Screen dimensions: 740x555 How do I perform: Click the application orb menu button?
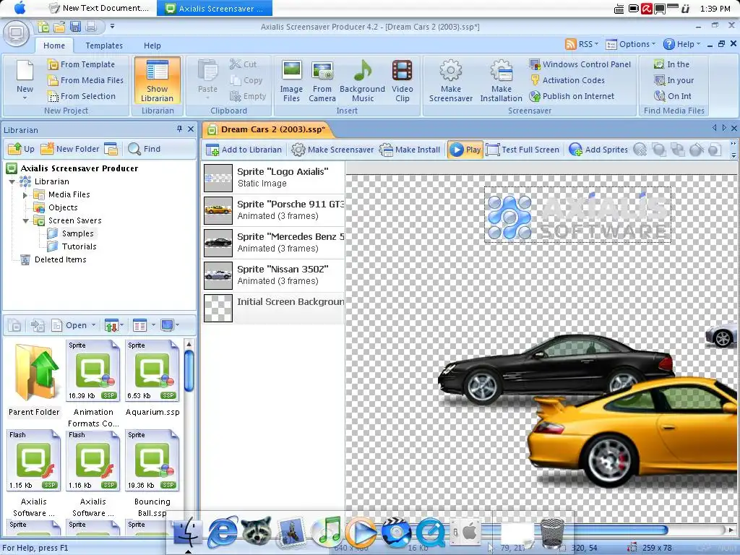click(x=17, y=33)
